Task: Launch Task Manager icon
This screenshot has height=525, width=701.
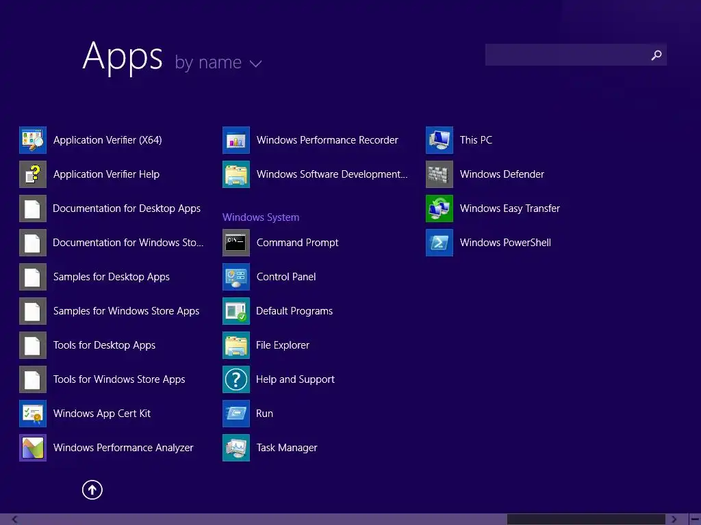Action: [x=236, y=448]
